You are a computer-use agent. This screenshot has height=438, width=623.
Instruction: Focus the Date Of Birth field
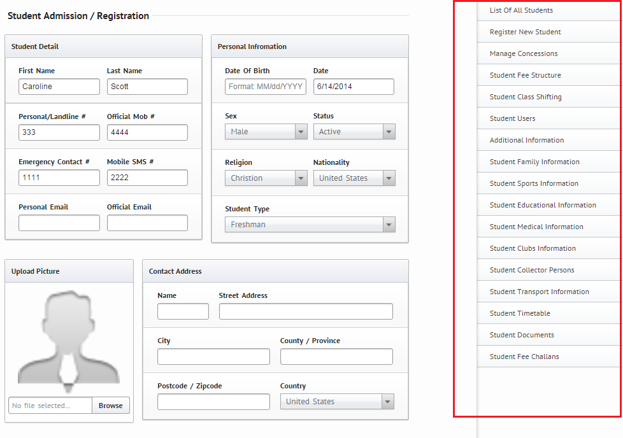[266, 87]
